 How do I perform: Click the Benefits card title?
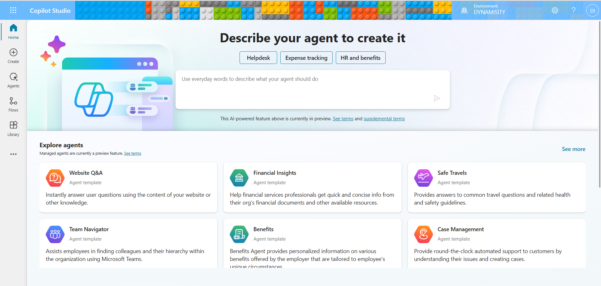click(x=263, y=229)
